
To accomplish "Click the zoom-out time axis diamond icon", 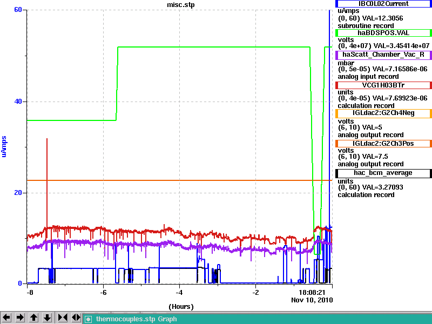I will point(76,318).
